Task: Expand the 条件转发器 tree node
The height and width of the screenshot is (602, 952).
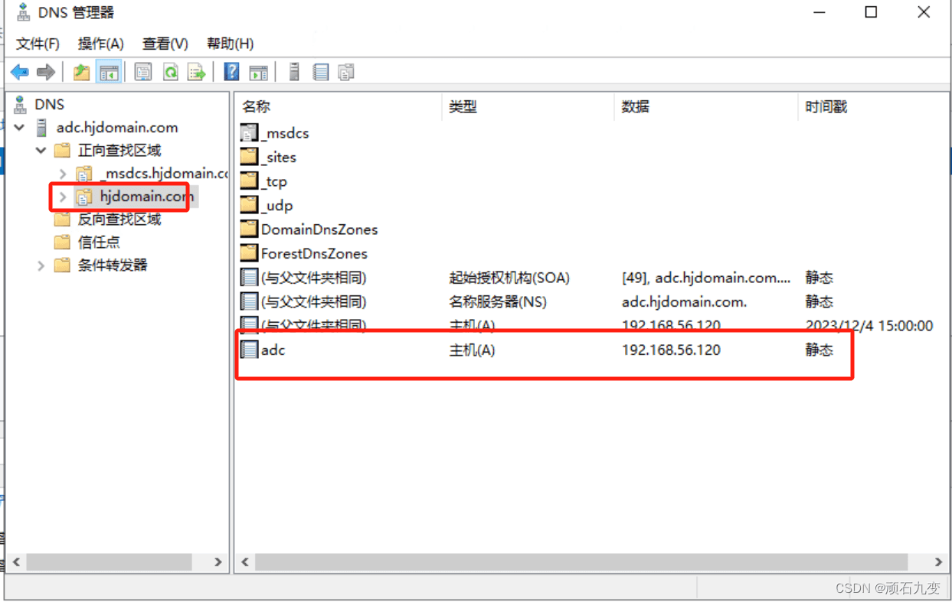Action: (41, 265)
